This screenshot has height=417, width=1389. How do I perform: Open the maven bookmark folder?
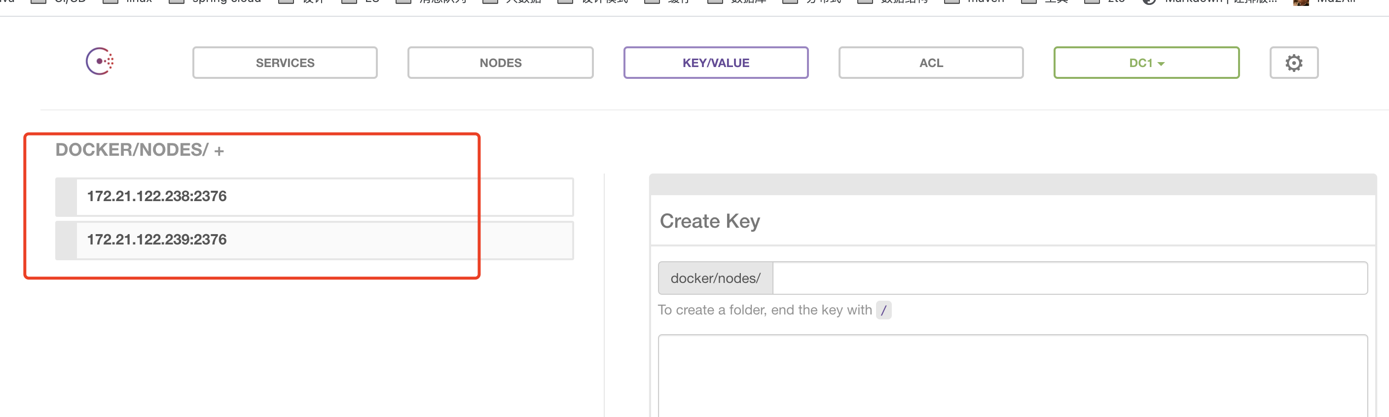pyautogui.click(x=985, y=1)
